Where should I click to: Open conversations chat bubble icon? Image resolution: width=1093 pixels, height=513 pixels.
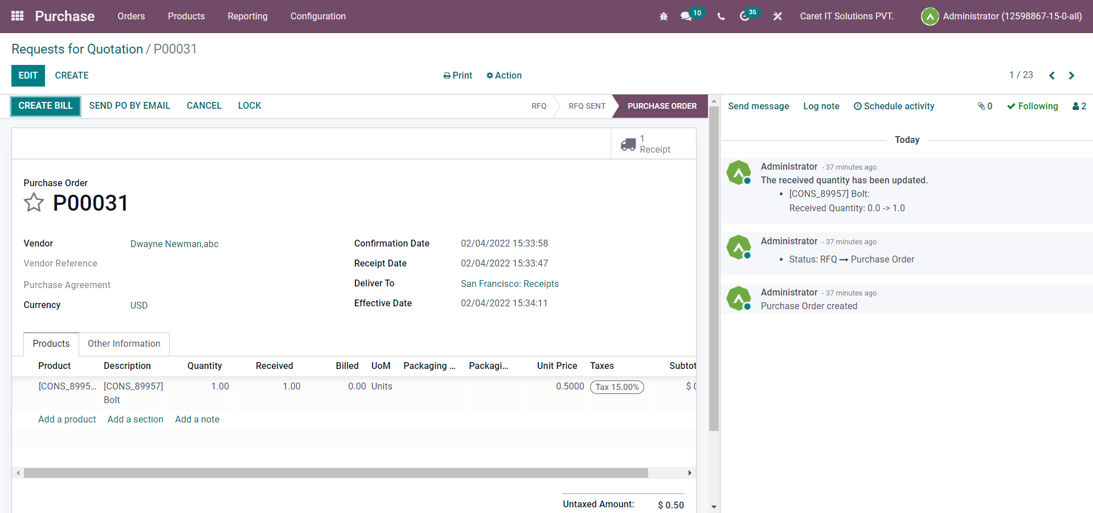point(686,17)
